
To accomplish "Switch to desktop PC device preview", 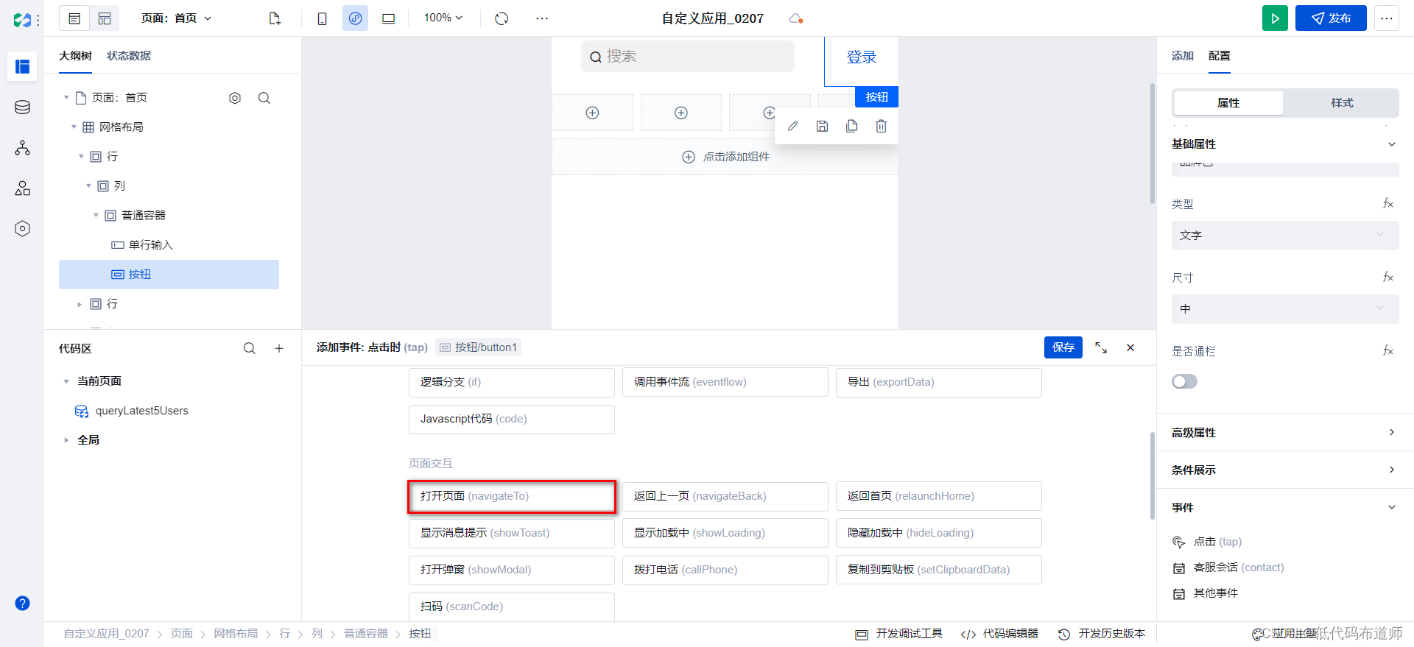I will 388,18.
